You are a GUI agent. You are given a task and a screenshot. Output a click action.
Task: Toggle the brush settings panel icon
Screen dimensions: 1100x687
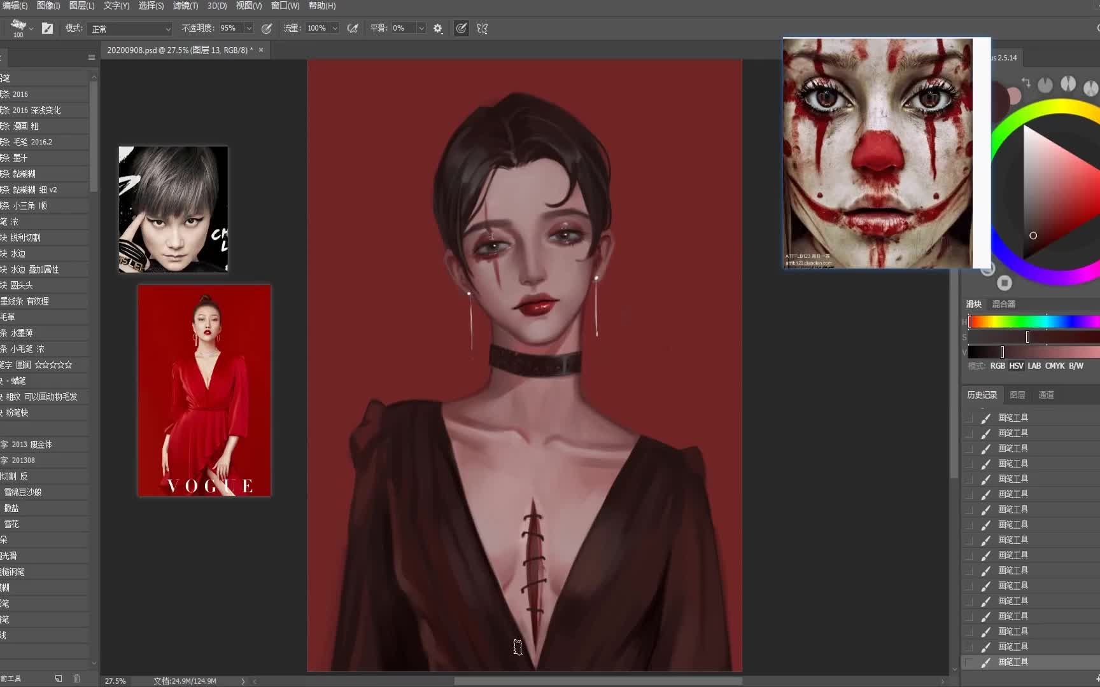point(47,28)
